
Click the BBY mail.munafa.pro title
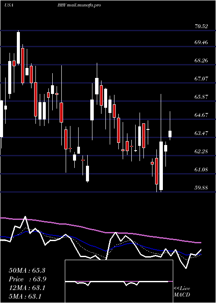79,5
